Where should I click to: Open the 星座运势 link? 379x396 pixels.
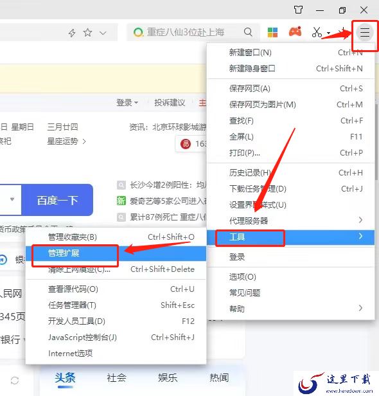click(66, 141)
